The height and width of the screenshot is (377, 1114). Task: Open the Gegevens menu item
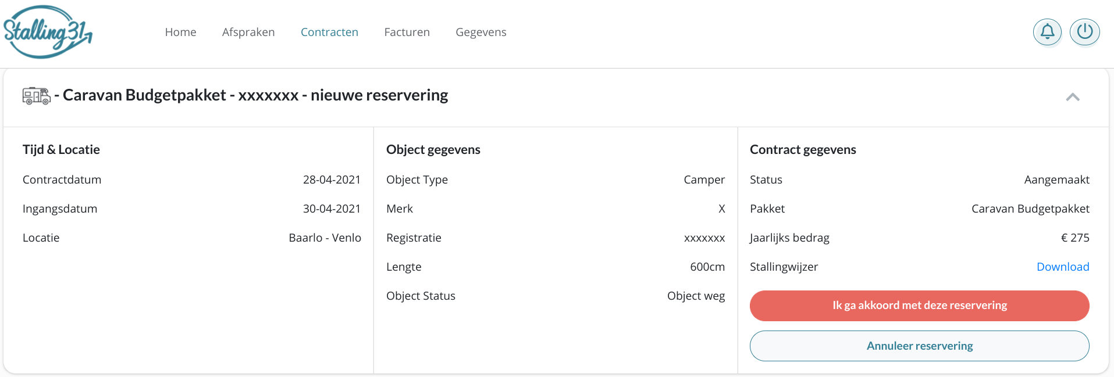481,33
